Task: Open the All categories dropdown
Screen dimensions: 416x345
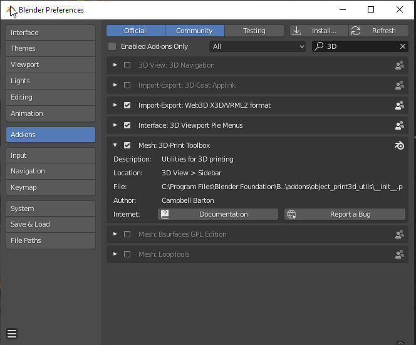Action: [257, 46]
